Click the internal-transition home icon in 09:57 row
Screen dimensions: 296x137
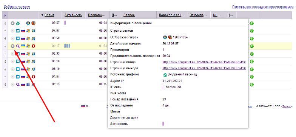pos(18,23)
